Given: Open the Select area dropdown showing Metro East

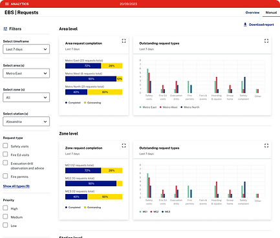Looking at the screenshot, I should [27, 73].
